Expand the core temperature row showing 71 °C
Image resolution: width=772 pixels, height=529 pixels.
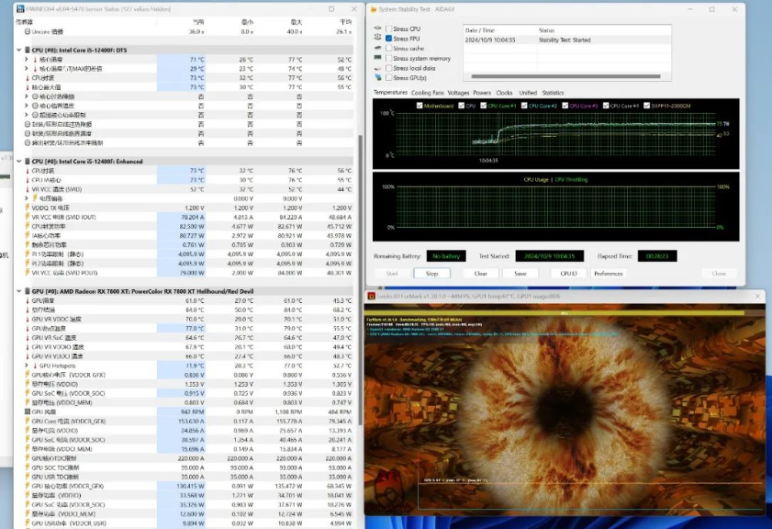coord(27,59)
